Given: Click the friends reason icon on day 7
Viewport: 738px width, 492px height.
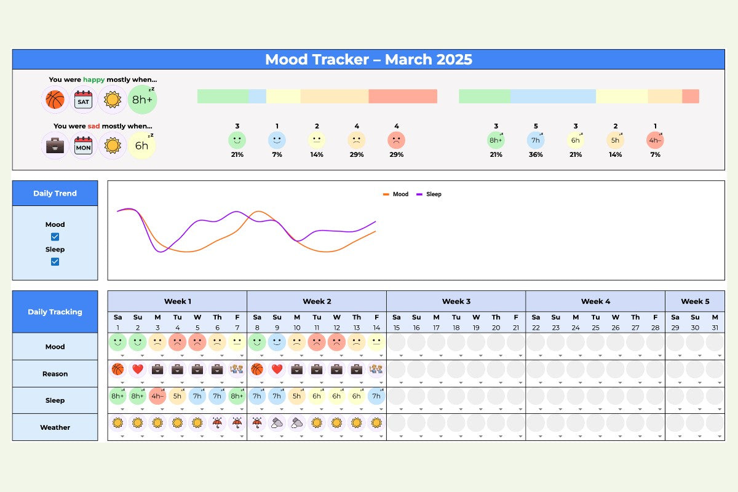Looking at the screenshot, I should [x=237, y=369].
